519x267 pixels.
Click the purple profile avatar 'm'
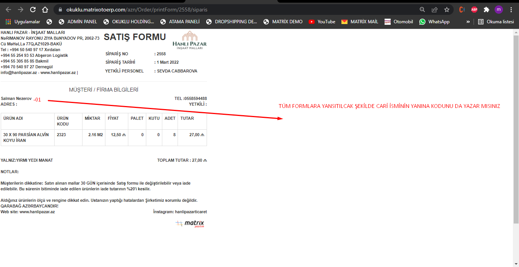tap(498, 10)
